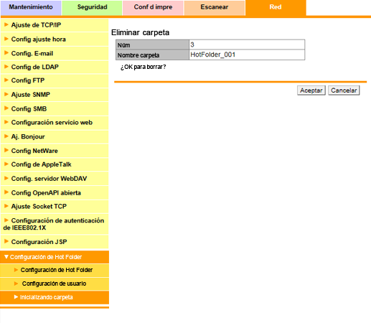
Task: Open Configuración de autenticación de IEEE802.1X
Action: tap(55, 224)
